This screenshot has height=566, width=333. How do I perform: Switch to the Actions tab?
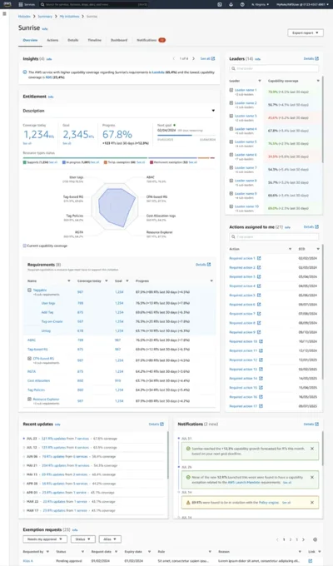[x=52, y=40]
